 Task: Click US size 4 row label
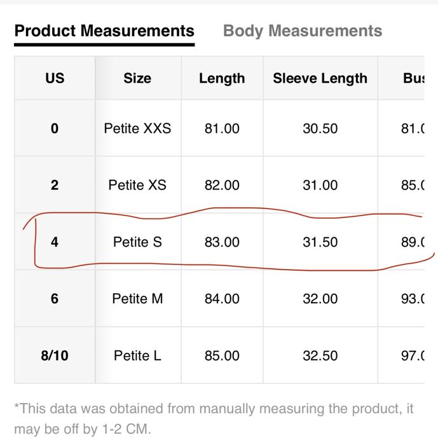[x=55, y=242]
